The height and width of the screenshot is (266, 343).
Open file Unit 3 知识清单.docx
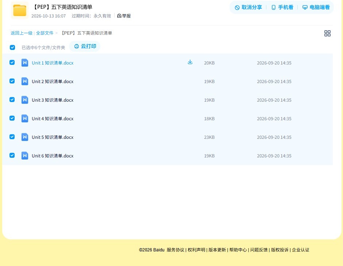pyautogui.click(x=53, y=100)
